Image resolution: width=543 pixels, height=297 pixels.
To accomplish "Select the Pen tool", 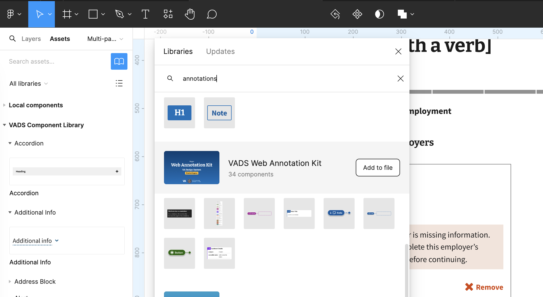I will pos(119,14).
